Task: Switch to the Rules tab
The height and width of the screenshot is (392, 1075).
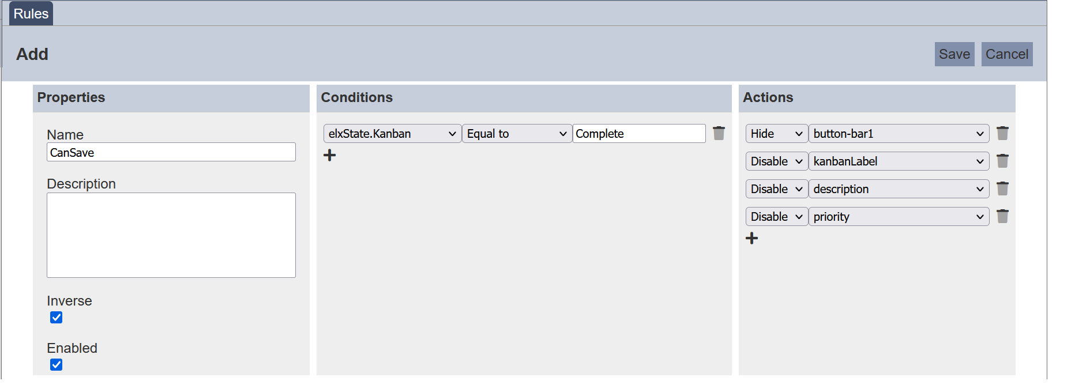Action: 31,14
